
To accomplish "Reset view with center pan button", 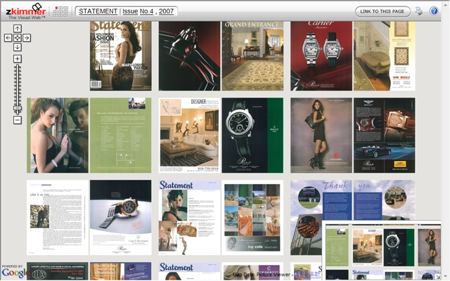I will [x=18, y=38].
